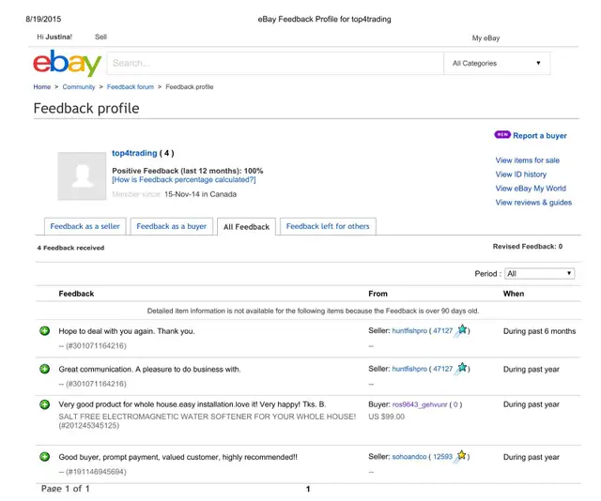Click the green plus icon beside 'Great communication'
Image resolution: width=601 pixels, height=501 pixels.
[44, 370]
